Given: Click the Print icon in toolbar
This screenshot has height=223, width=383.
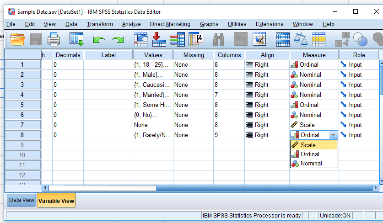Looking at the screenshot, I should pos(54,40).
